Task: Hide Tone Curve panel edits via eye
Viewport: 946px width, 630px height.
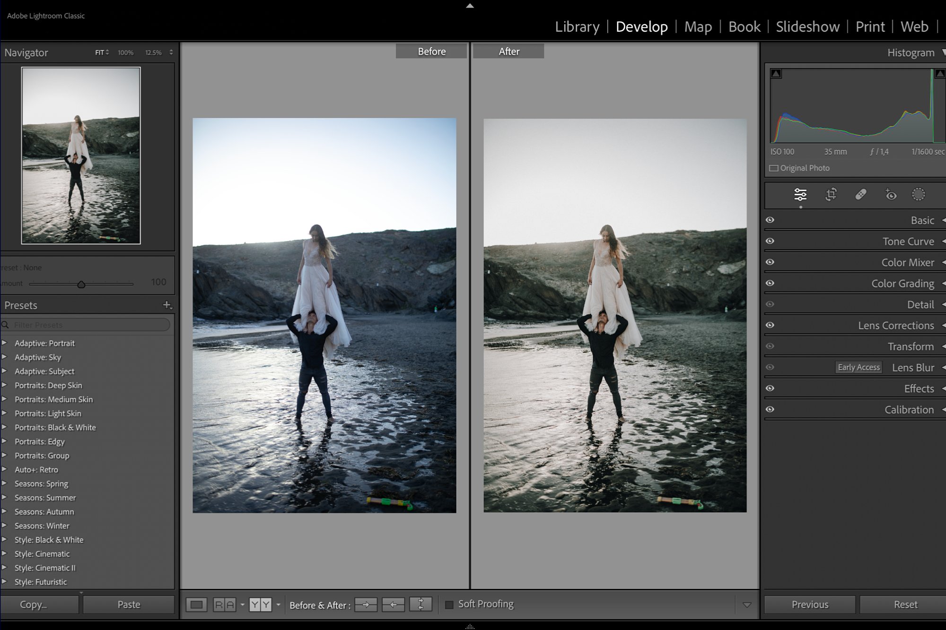Action: 770,241
